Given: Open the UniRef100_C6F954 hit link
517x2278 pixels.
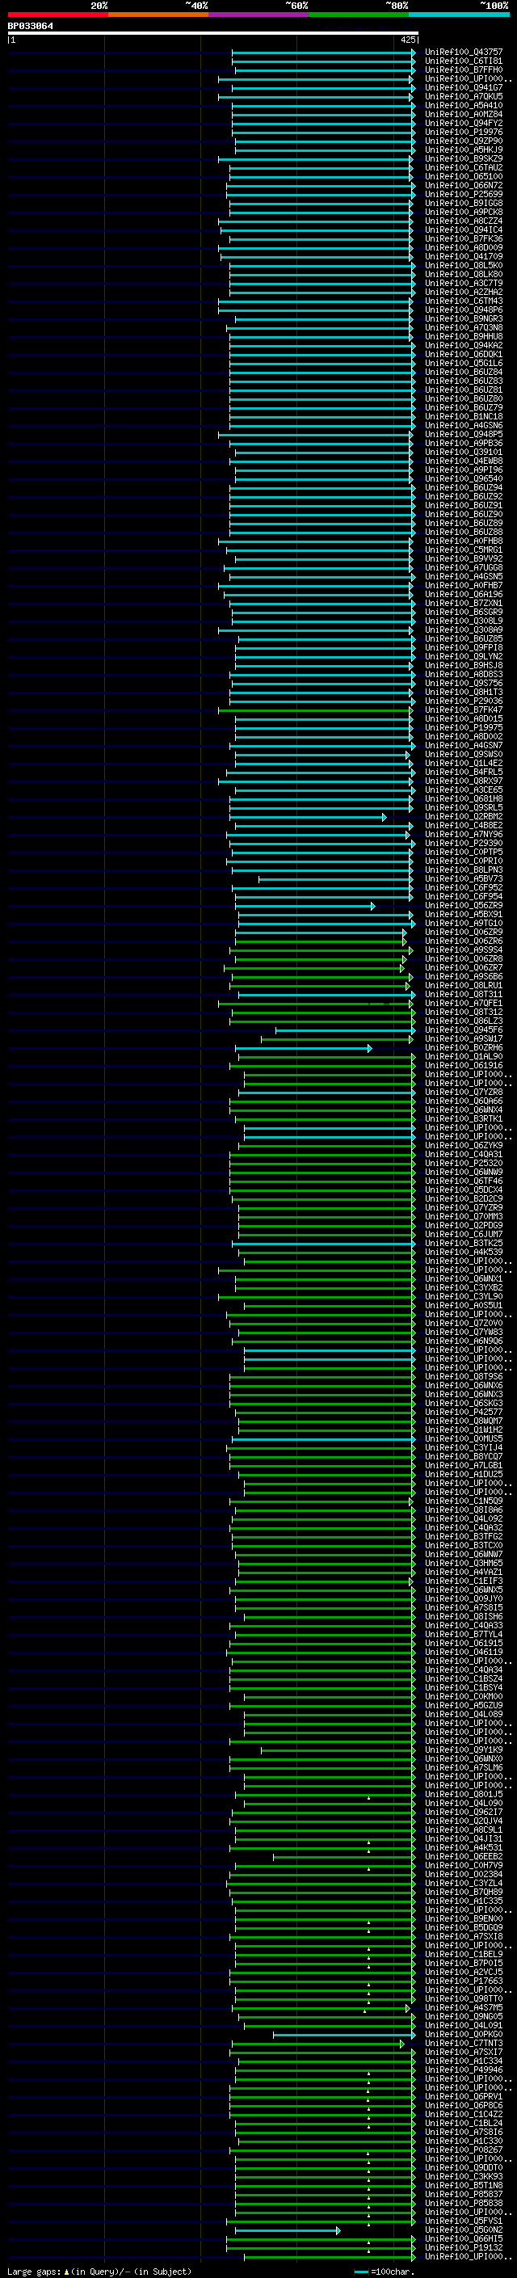Looking at the screenshot, I should [x=463, y=897].
